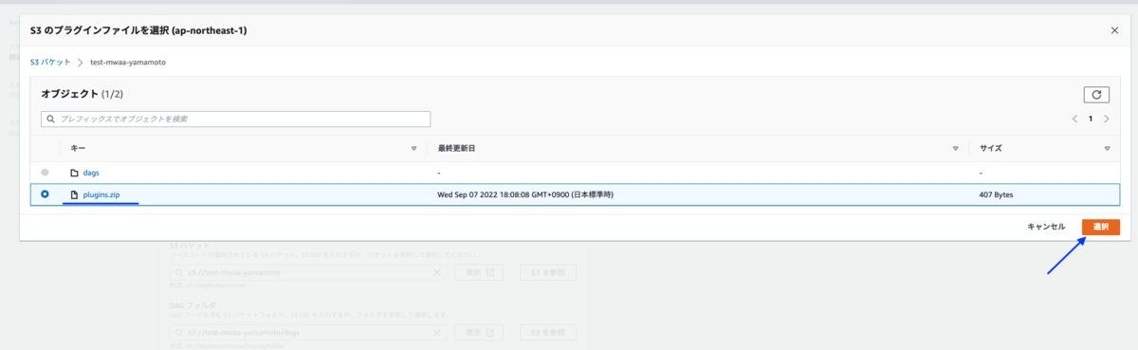1138x350 pixels.
Task: Click the サイズ column header
Action: 991,149
